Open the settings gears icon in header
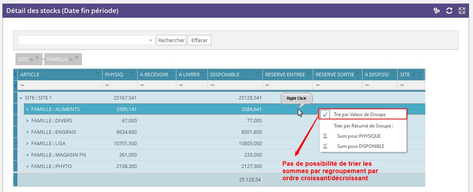 [437, 11]
